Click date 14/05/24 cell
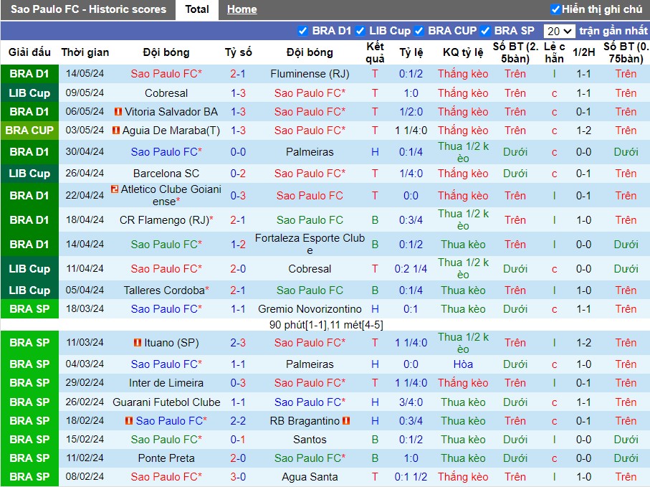Viewport: 650px width, 487px height. pos(85,73)
